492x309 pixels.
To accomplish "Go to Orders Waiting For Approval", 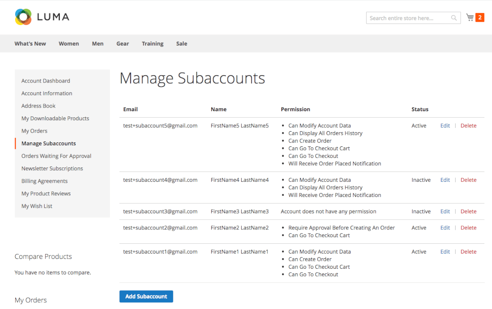I will click(x=56, y=156).
